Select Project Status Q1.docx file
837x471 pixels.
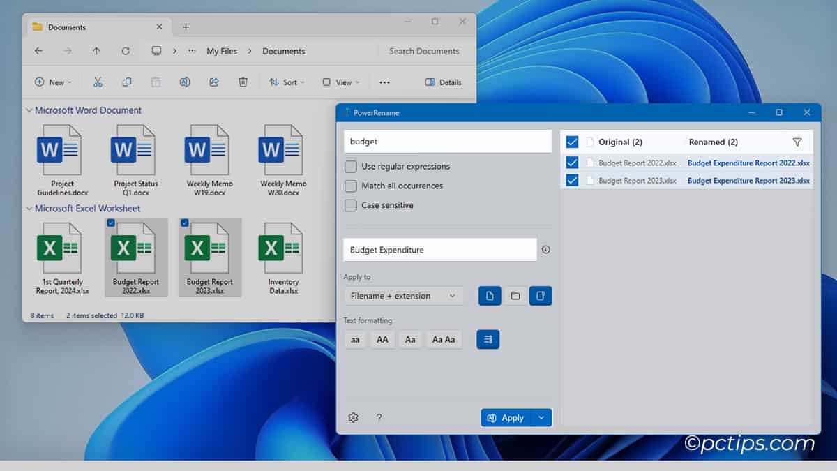click(136, 160)
